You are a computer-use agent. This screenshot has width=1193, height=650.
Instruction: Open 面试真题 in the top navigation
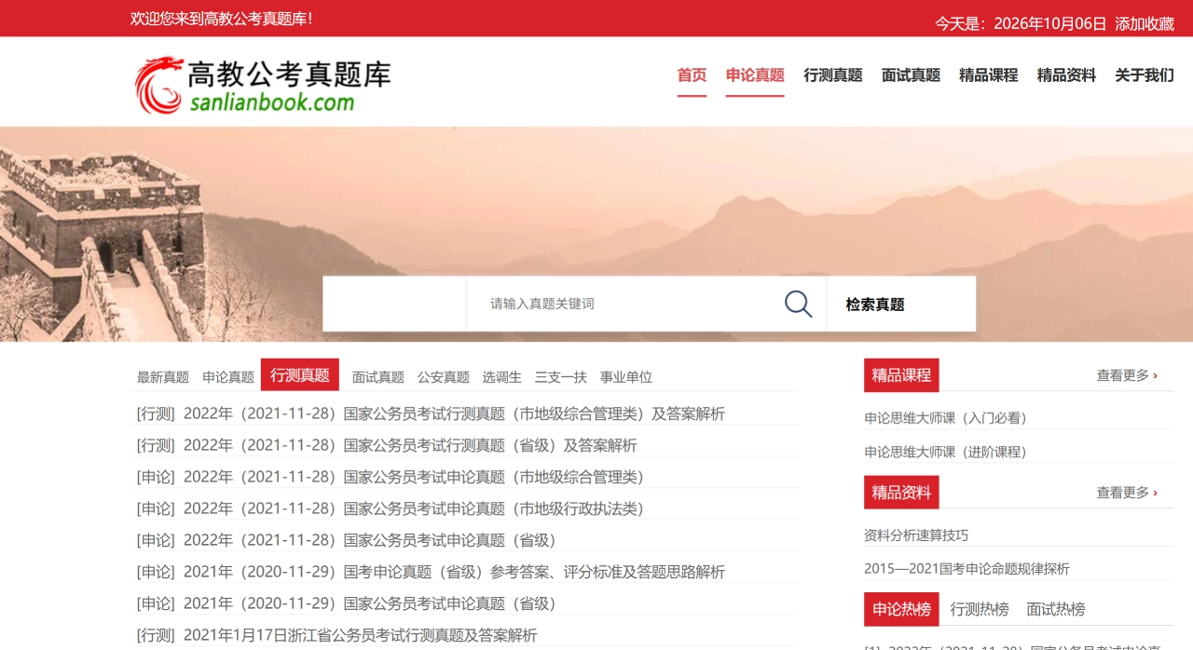(911, 75)
